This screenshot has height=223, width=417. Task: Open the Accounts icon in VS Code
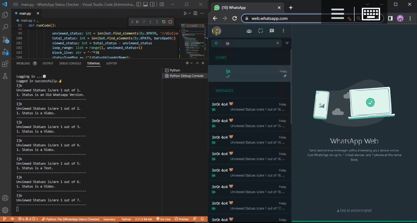click(x=5, y=198)
